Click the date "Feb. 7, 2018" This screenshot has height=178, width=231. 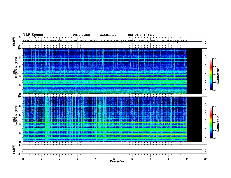point(81,35)
